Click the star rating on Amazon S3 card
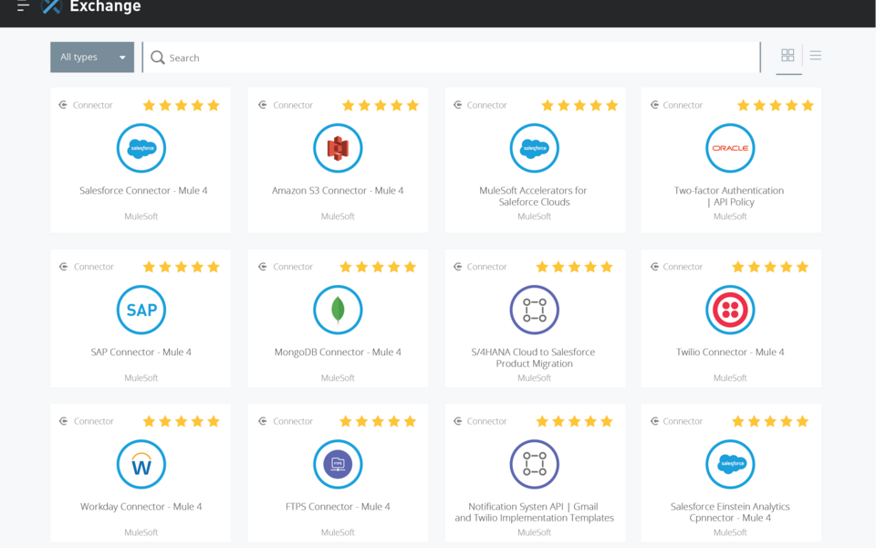The height and width of the screenshot is (548, 876). coord(381,105)
